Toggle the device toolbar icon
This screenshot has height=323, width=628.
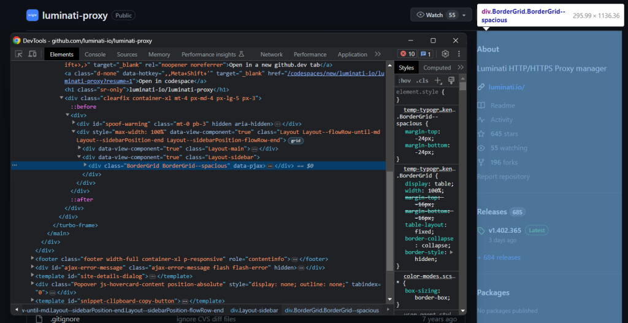33,55
